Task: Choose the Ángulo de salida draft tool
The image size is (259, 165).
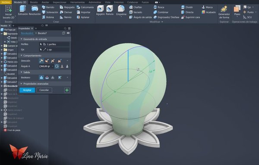Action: (x=140, y=17)
